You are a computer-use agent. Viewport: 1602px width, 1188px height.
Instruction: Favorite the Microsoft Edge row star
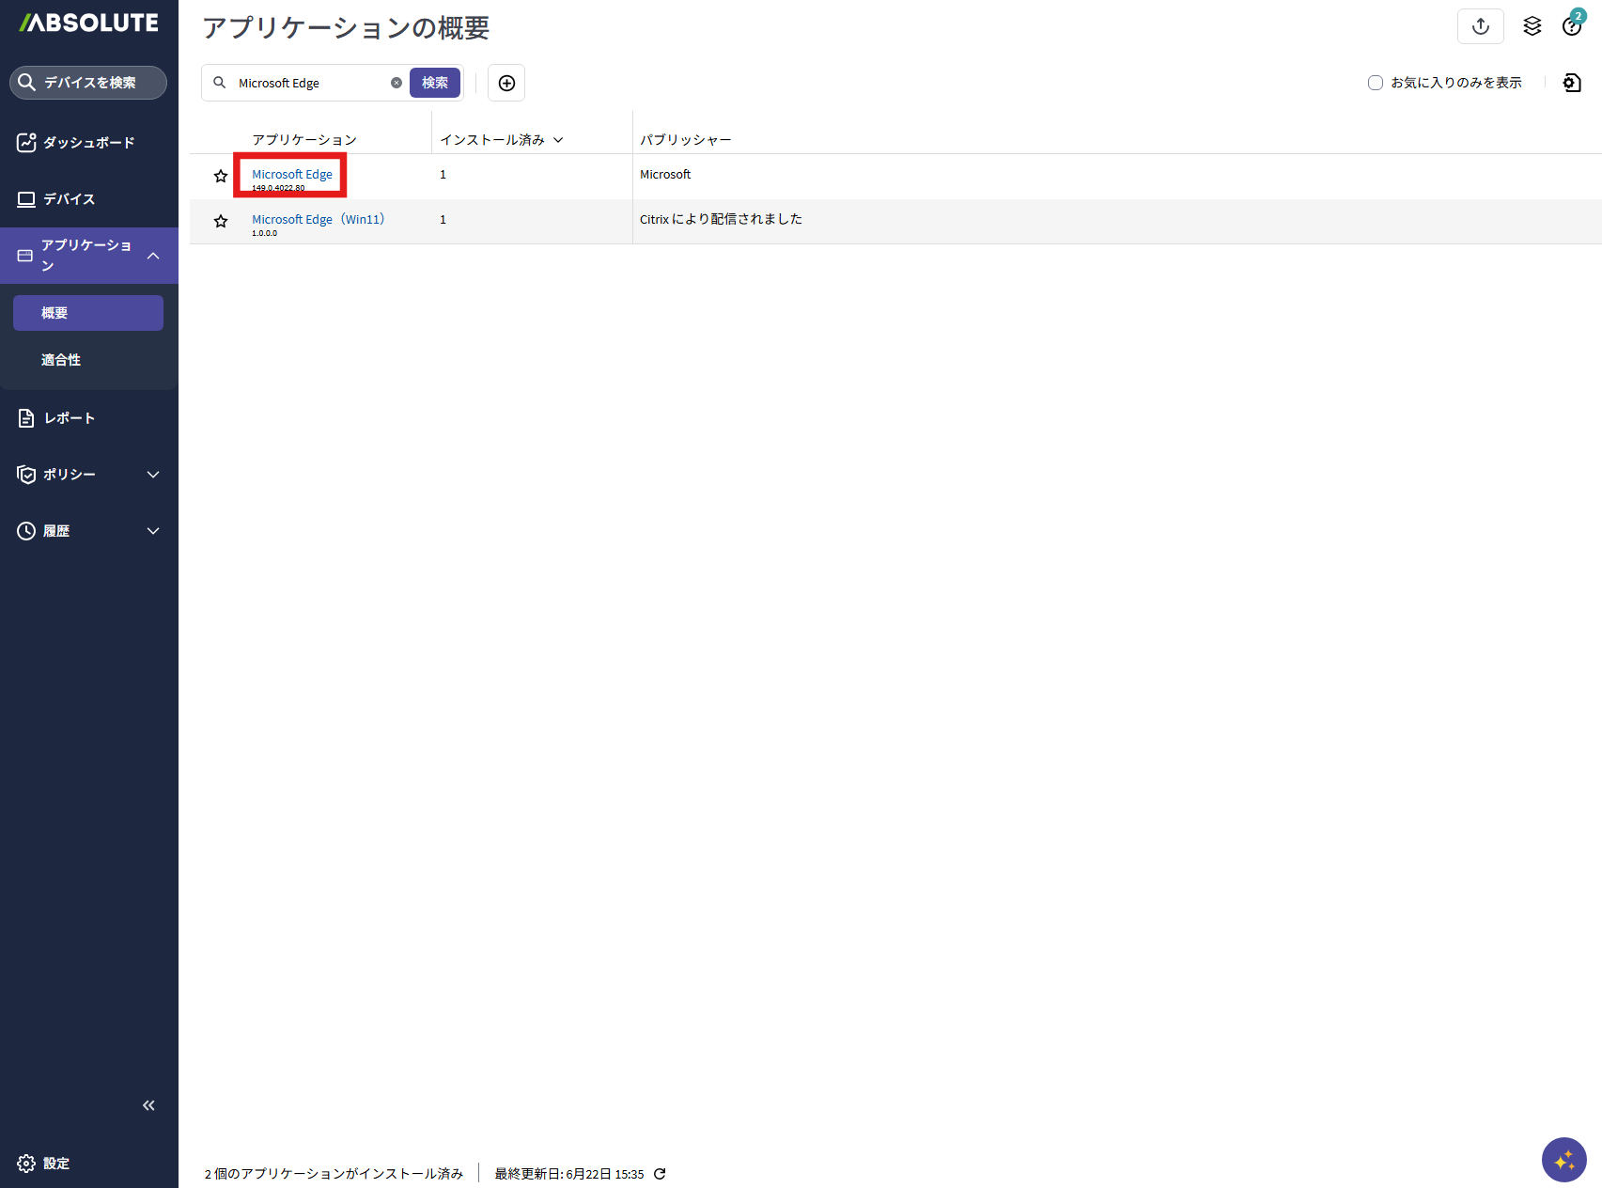click(x=221, y=176)
